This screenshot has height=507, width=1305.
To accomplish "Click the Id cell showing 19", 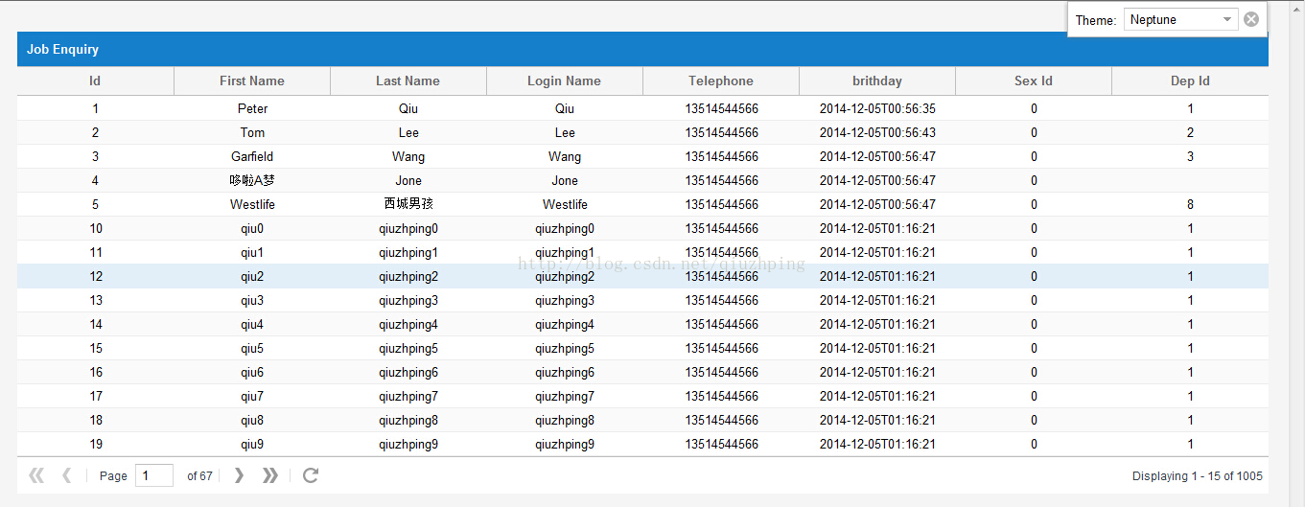I will coord(95,444).
